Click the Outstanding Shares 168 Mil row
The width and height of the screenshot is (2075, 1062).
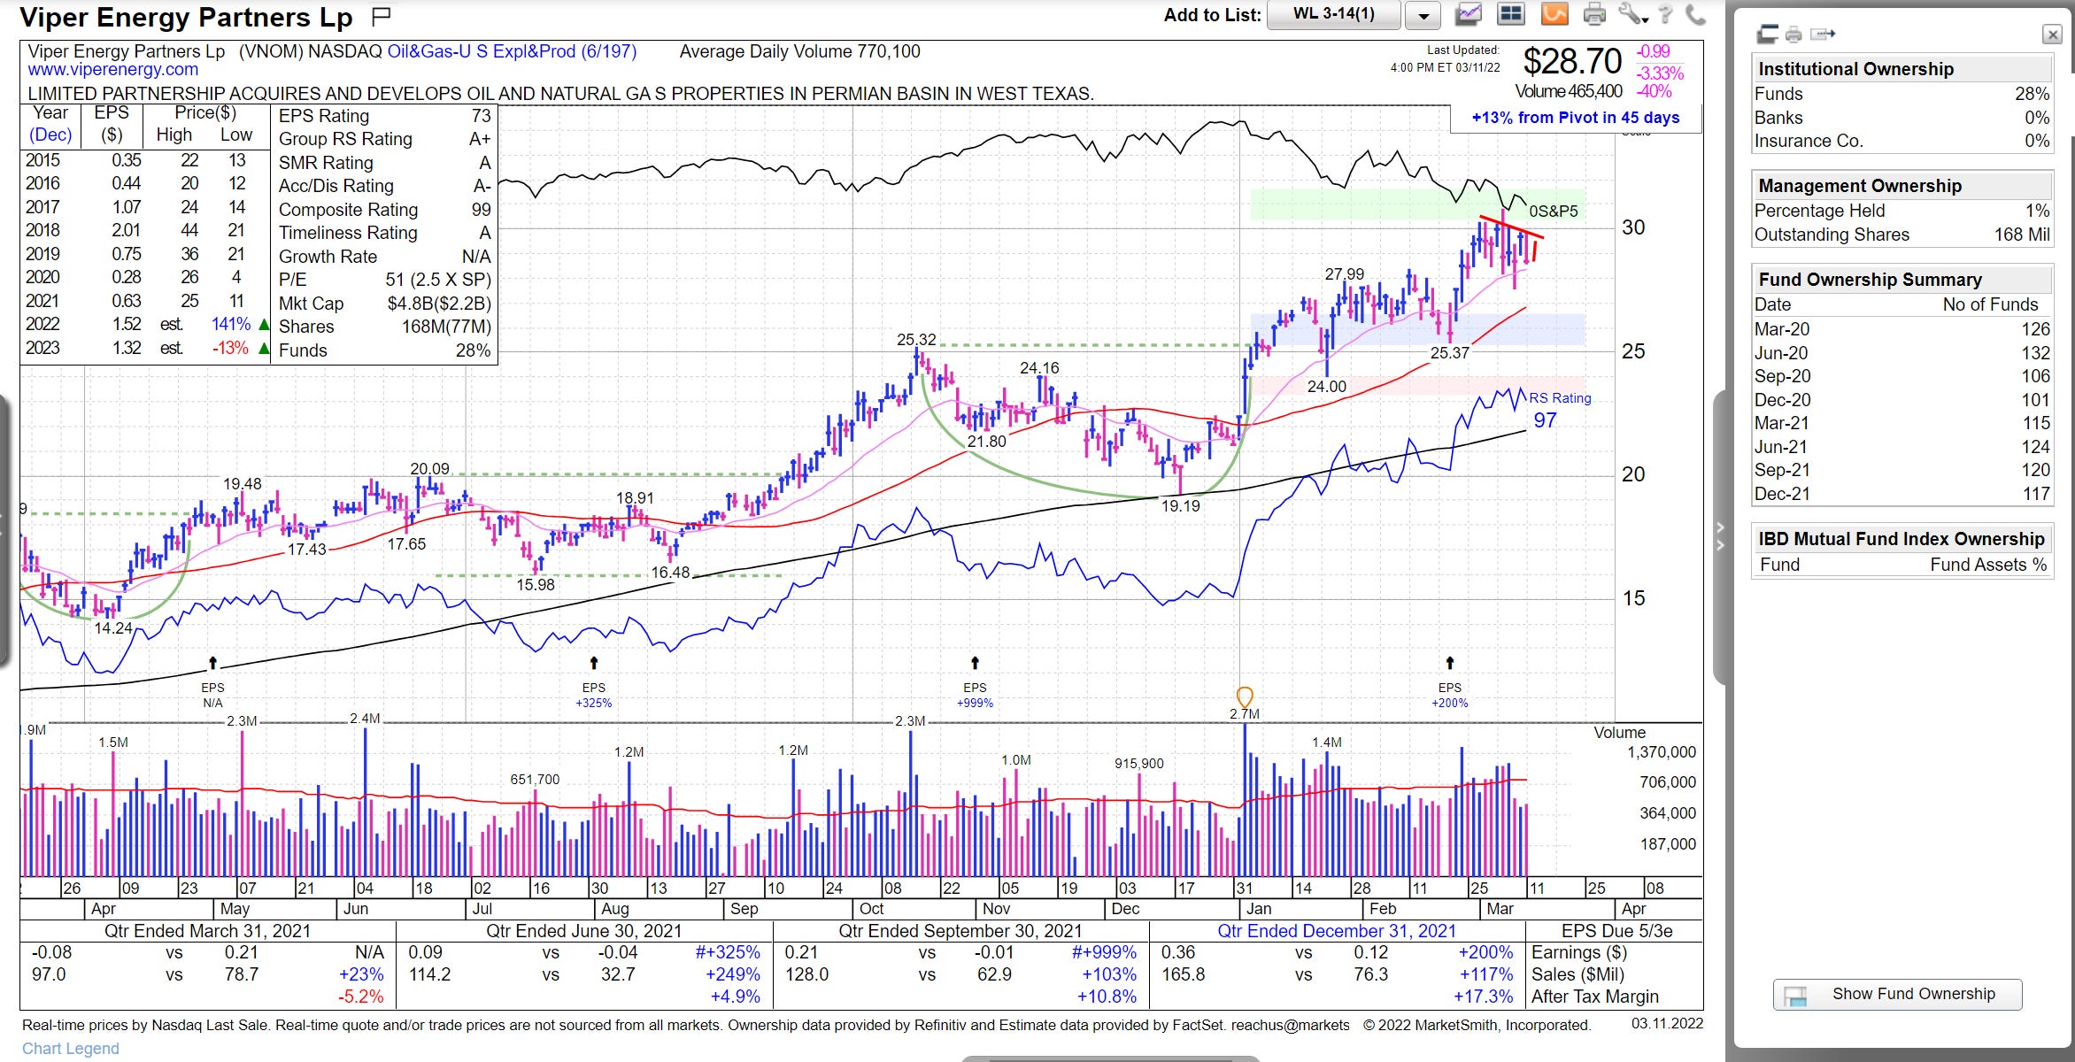point(1901,235)
